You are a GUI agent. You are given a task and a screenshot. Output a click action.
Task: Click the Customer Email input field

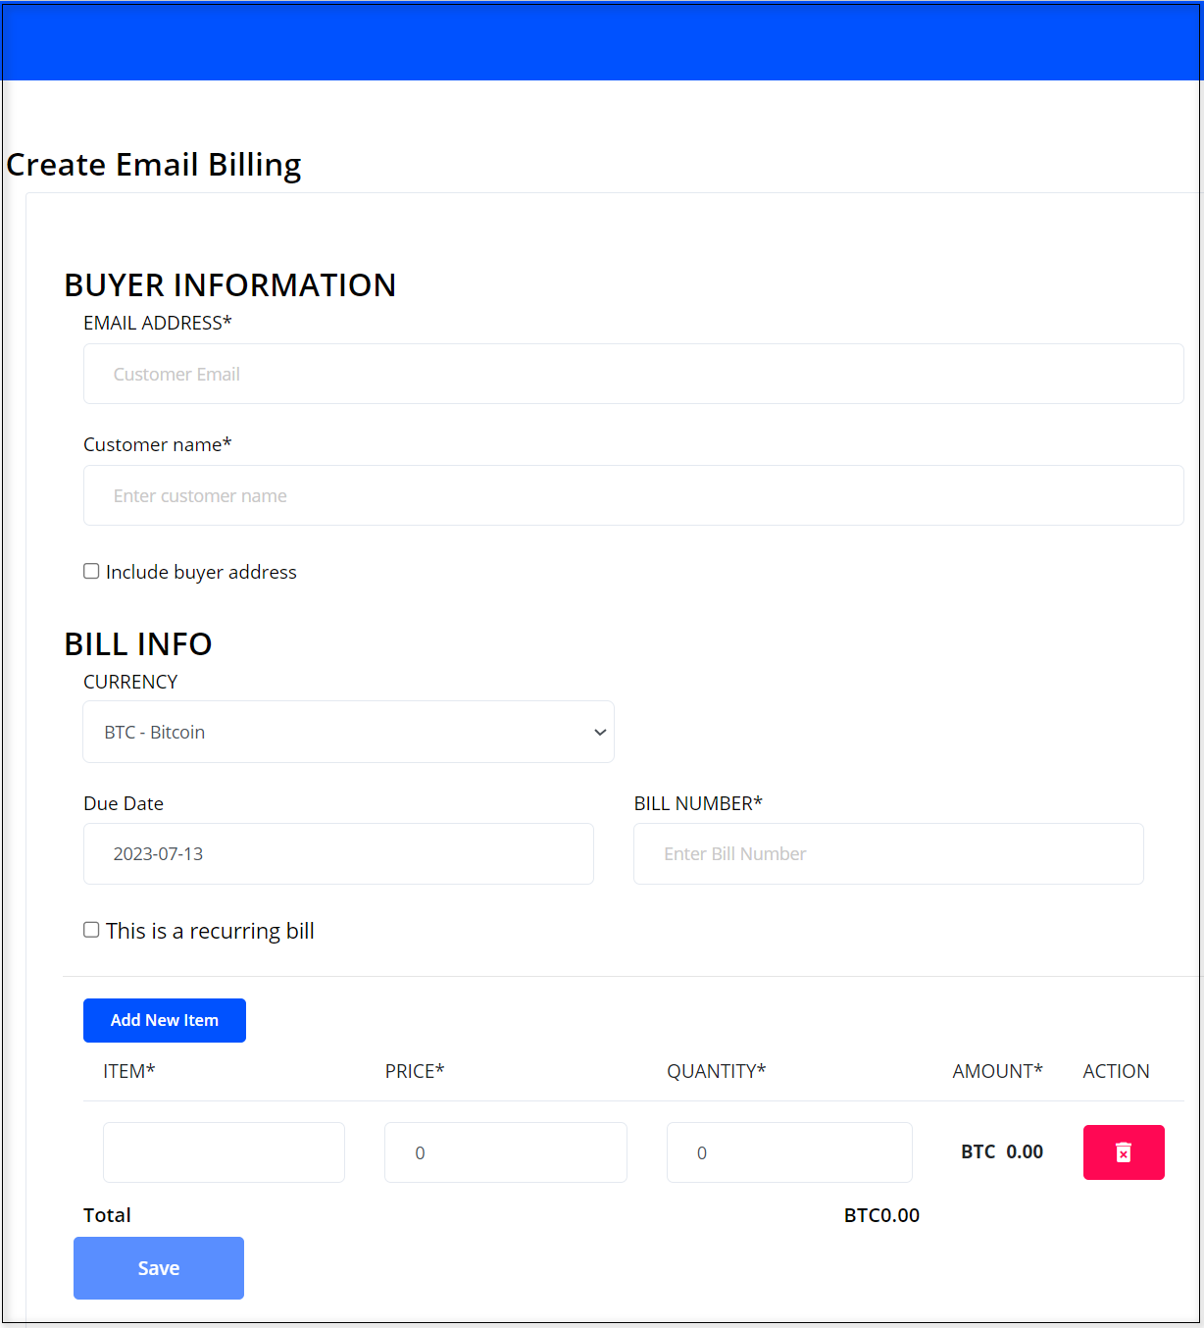633,374
